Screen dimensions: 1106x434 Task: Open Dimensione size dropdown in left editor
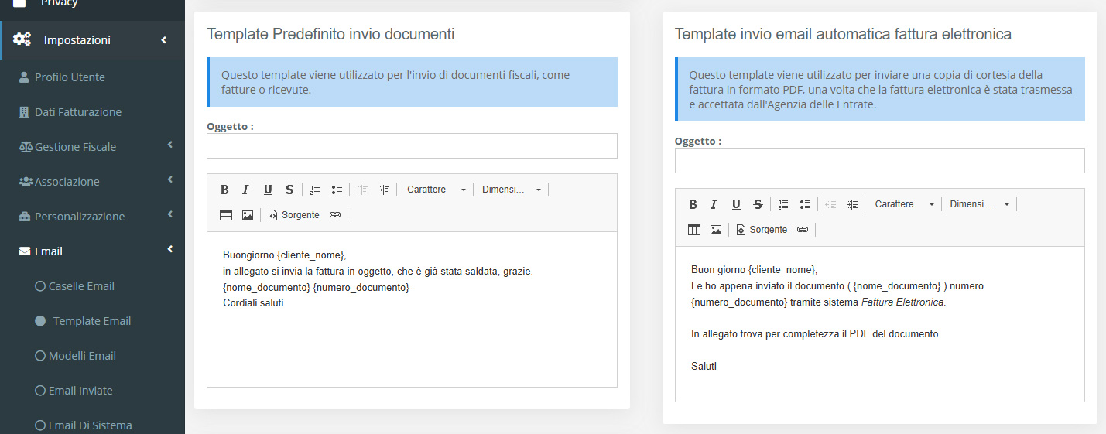point(511,190)
